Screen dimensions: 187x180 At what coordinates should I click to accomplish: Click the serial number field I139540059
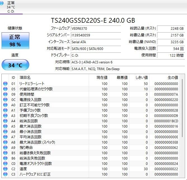pos(96,35)
